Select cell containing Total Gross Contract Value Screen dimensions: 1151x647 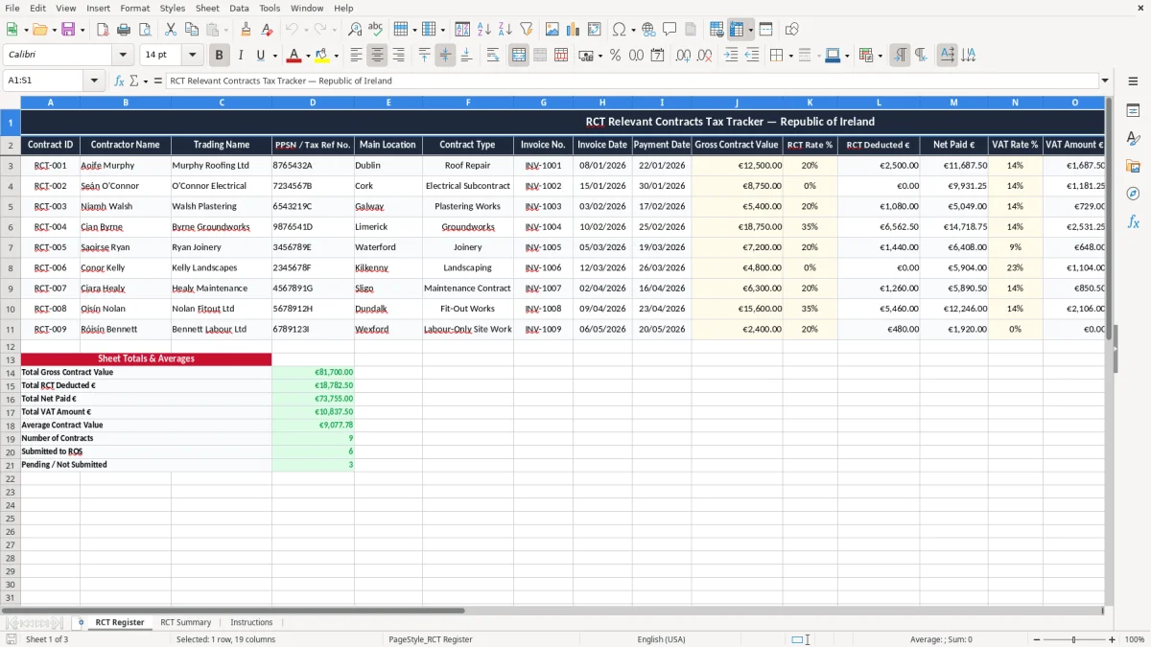coord(146,372)
